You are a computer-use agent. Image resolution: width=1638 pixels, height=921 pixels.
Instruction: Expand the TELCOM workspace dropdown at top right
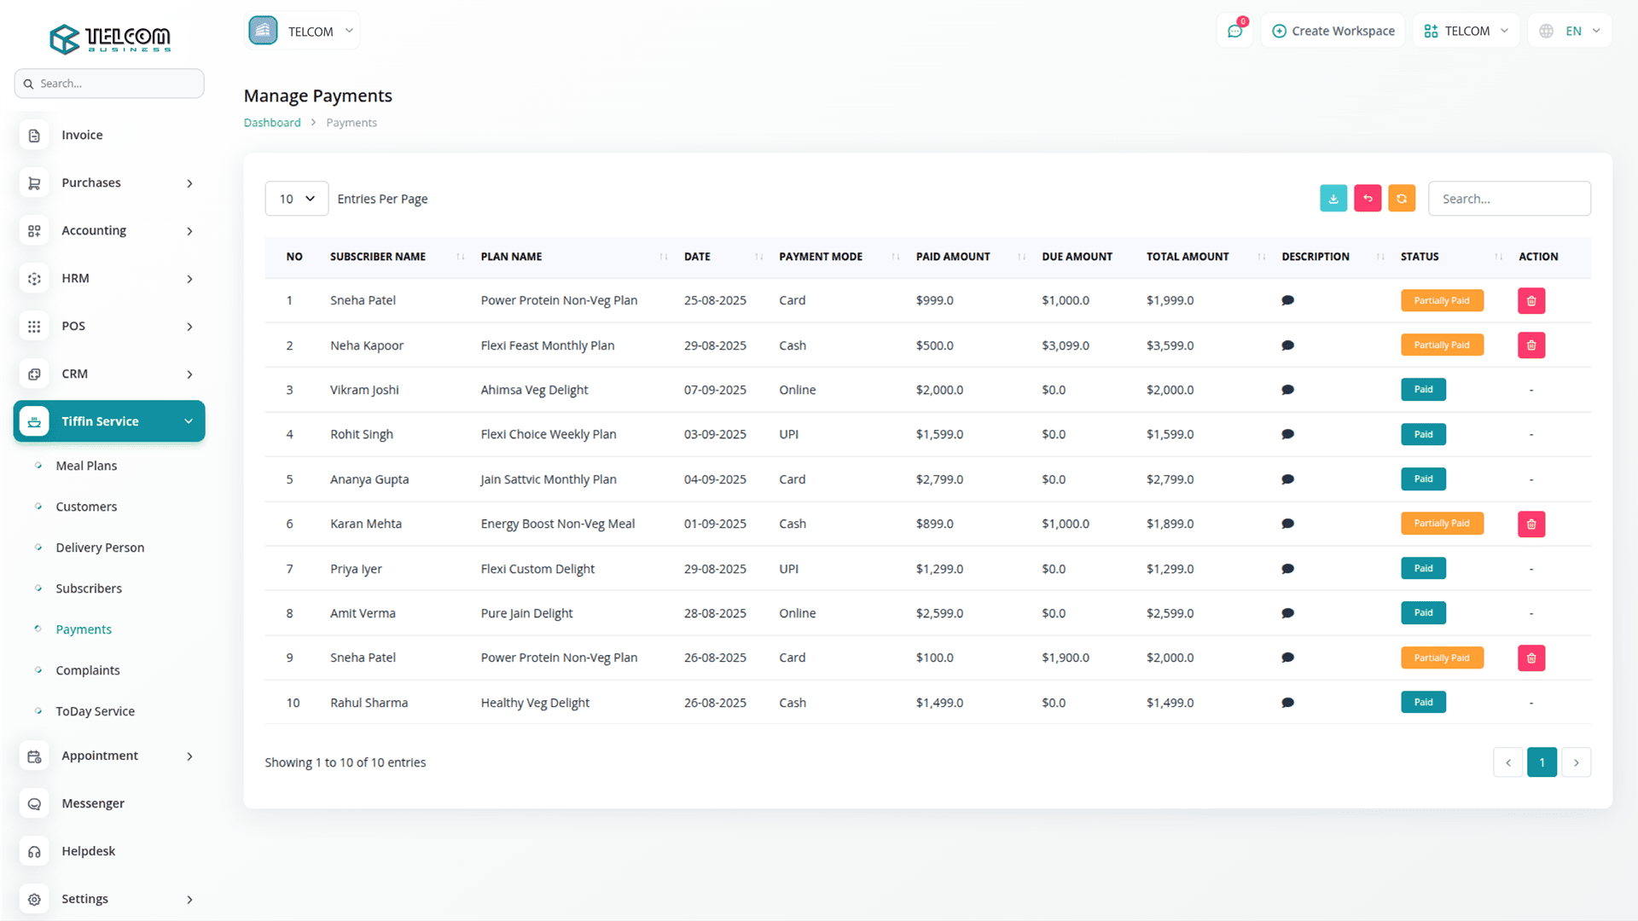coord(1466,31)
